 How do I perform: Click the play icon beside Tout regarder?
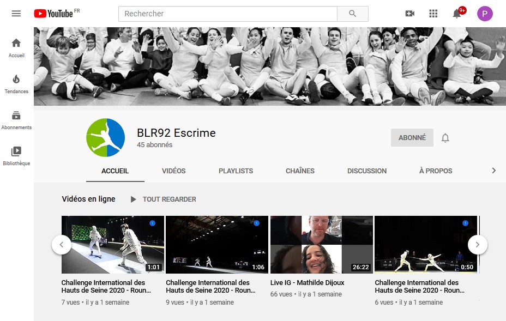tap(133, 199)
